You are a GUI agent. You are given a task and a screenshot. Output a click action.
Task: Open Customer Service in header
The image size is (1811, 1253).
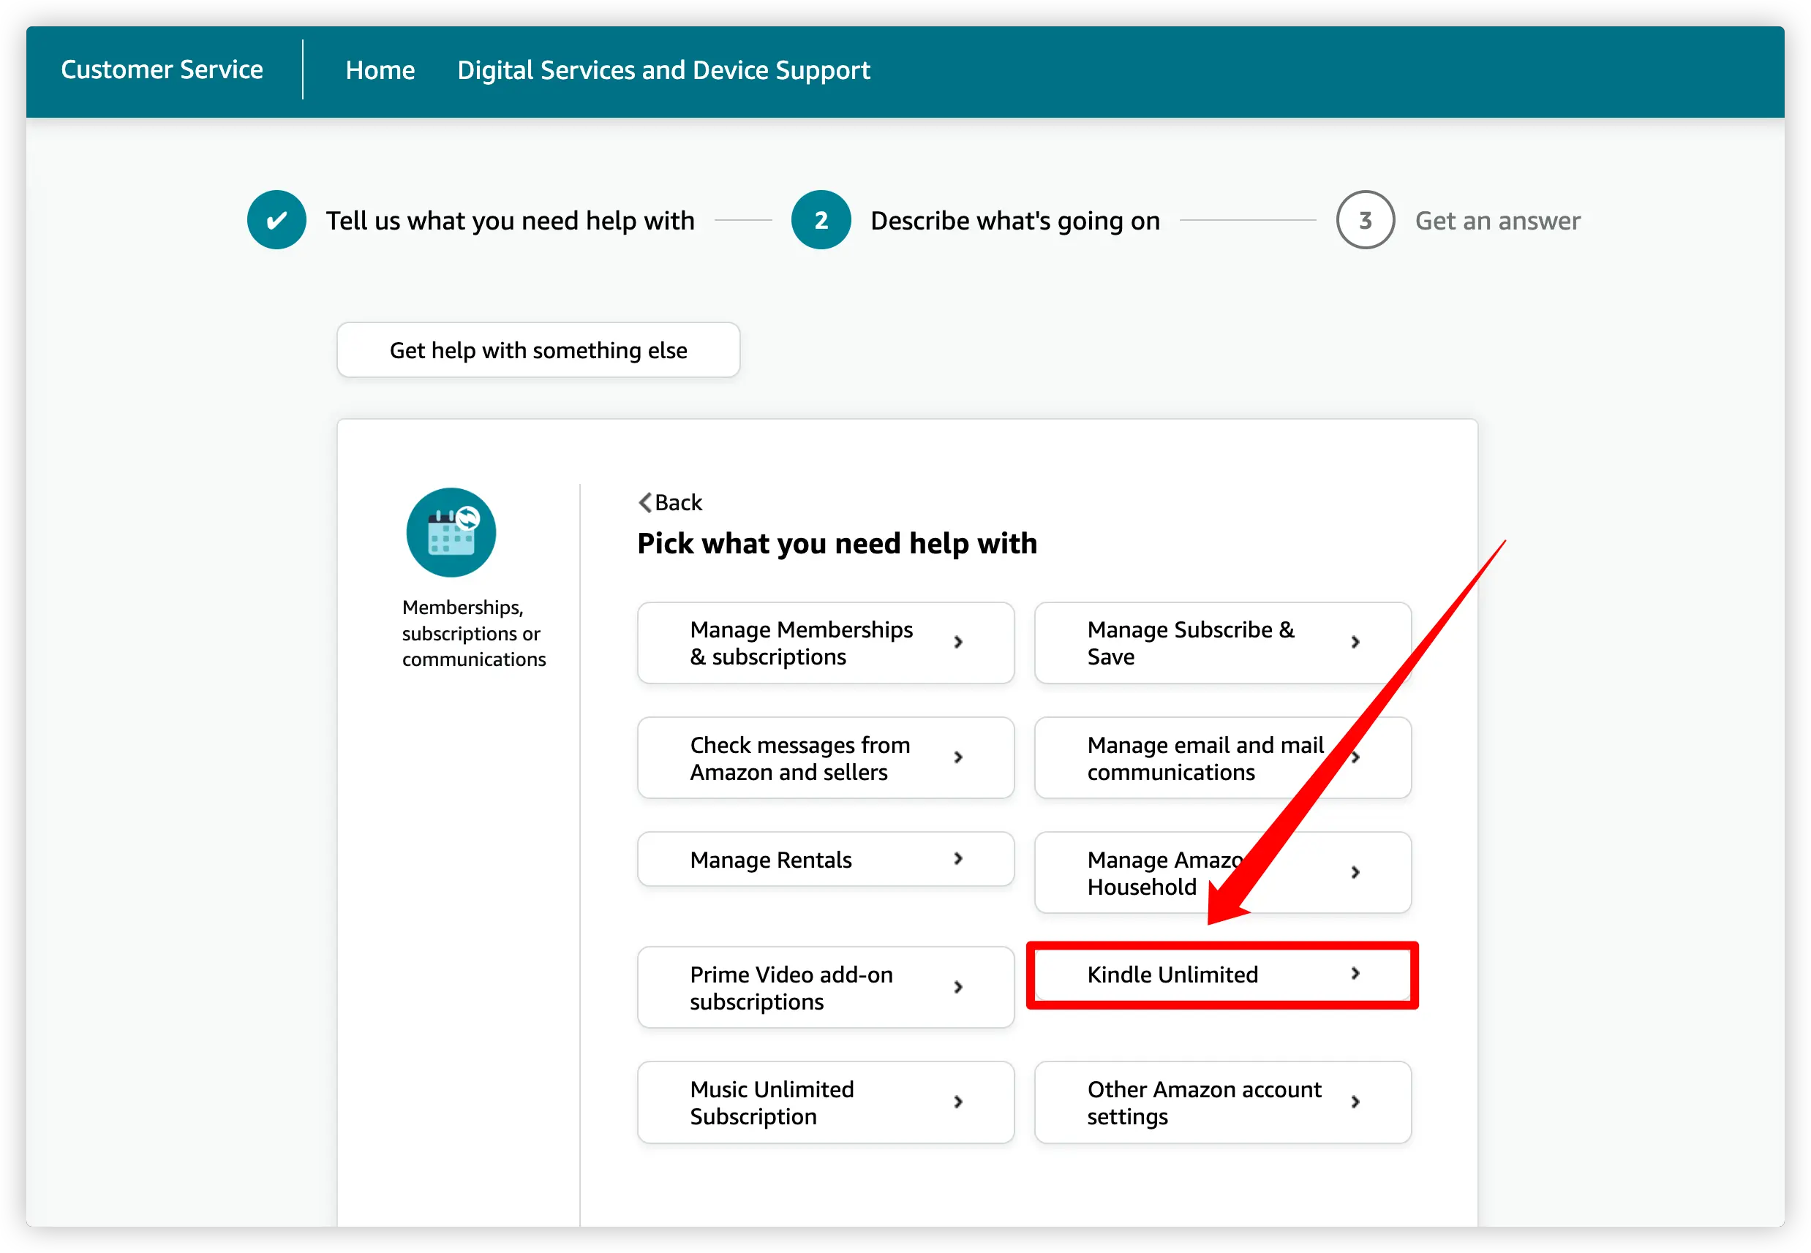click(162, 70)
